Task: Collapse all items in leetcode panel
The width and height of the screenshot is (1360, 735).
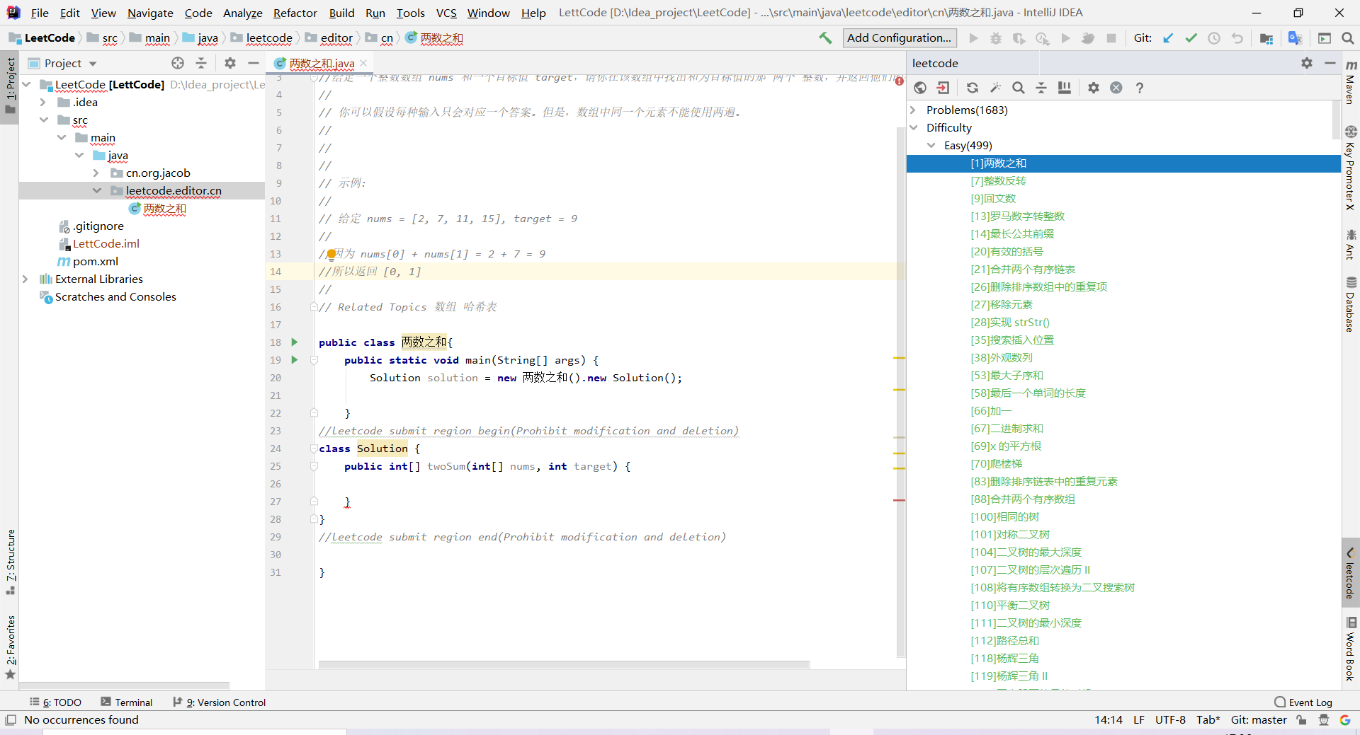Action: tap(1041, 88)
